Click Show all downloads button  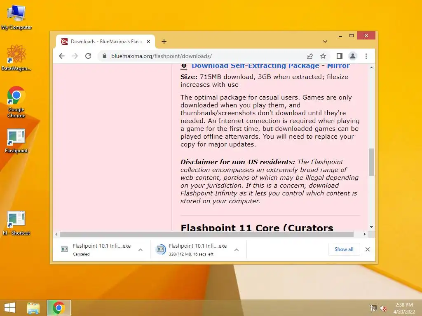click(344, 249)
